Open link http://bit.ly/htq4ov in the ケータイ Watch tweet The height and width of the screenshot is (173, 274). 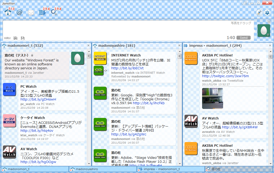[37, 131]
